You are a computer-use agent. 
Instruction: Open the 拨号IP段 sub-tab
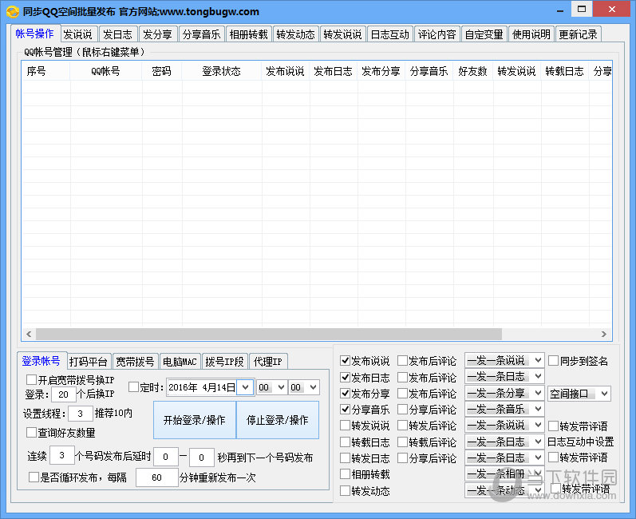point(225,362)
